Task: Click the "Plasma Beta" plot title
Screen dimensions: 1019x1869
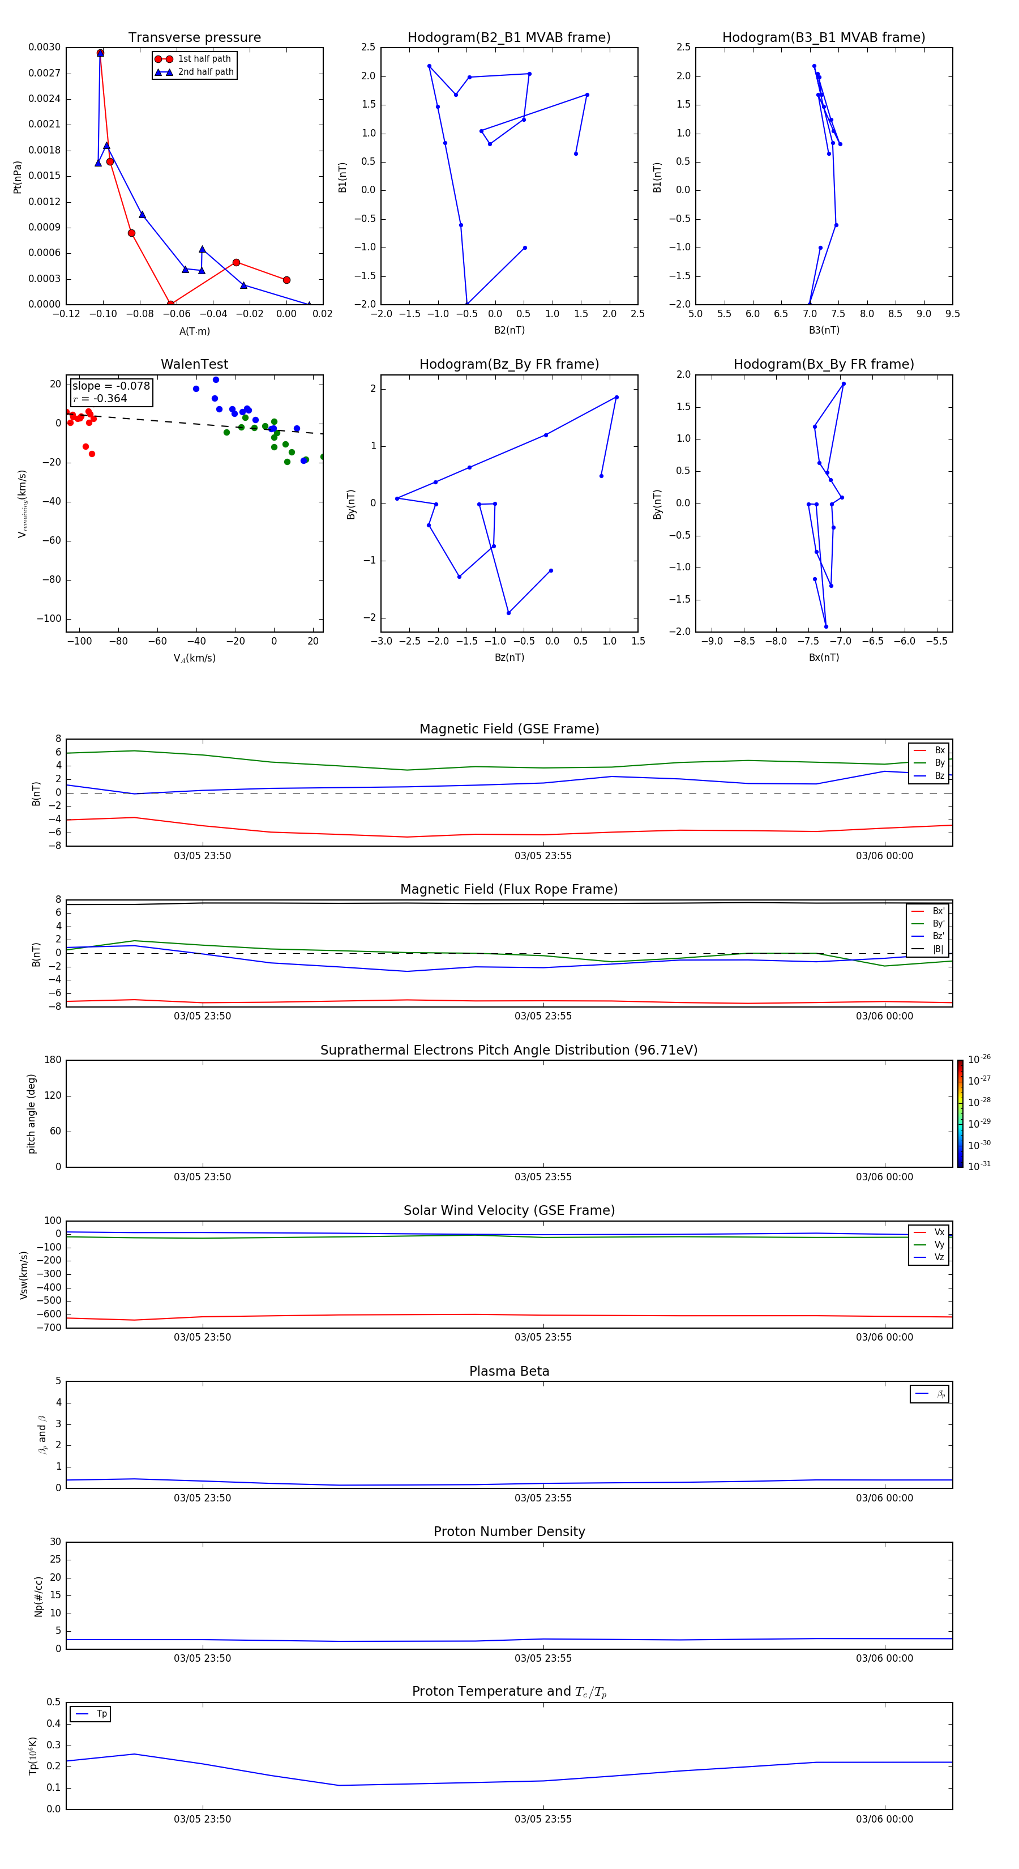Action: click(509, 1371)
